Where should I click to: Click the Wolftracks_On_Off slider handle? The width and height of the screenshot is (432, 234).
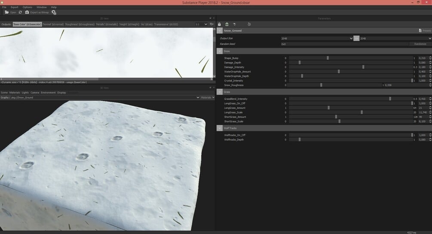click(x=412, y=135)
